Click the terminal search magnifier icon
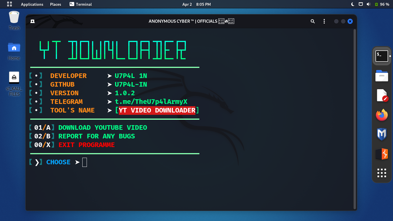 point(313,21)
